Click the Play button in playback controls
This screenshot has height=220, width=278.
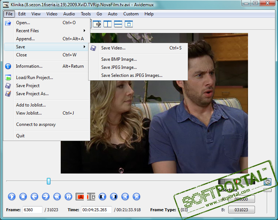click(x=12, y=197)
